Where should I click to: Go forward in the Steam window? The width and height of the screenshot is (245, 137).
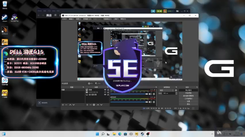click(43, 15)
